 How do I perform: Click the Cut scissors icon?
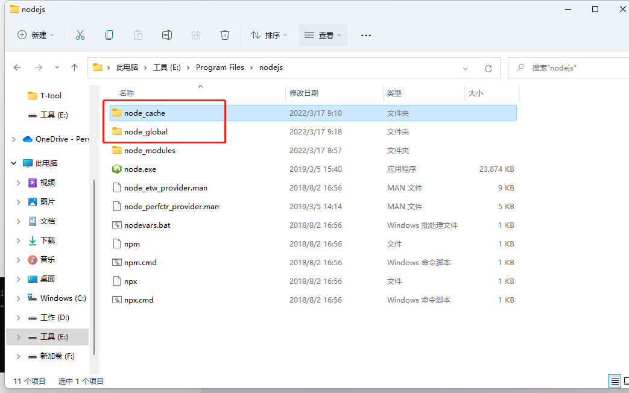(80, 36)
